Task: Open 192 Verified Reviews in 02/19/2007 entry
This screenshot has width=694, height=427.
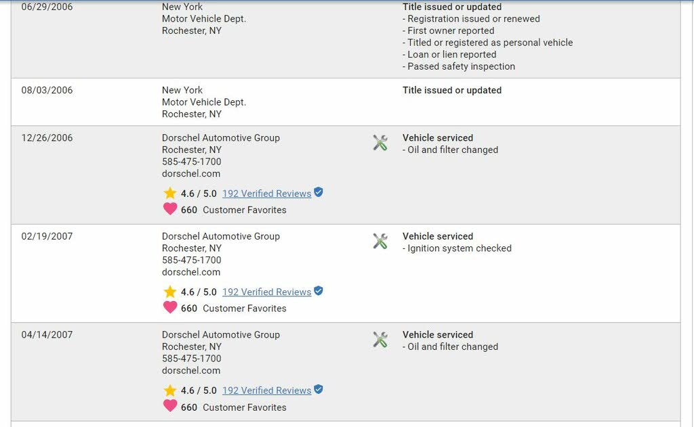Action: pos(266,292)
